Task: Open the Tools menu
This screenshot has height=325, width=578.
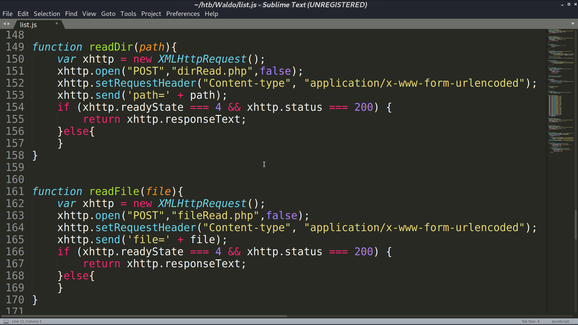Action: tap(128, 14)
